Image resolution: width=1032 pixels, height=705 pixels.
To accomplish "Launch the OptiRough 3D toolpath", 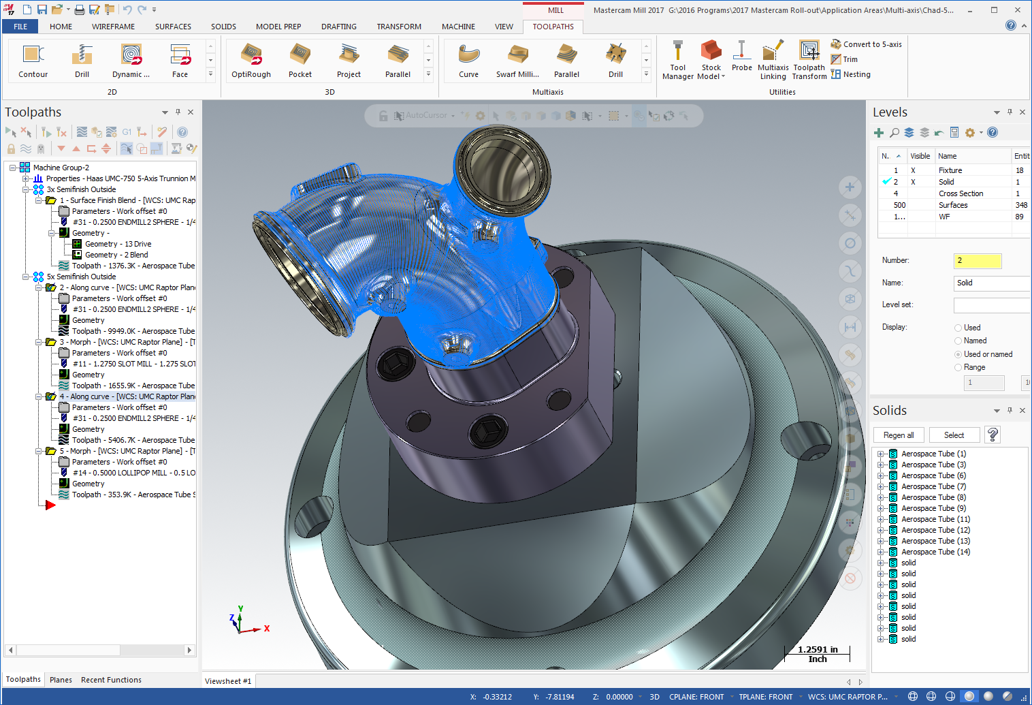I will [x=251, y=61].
